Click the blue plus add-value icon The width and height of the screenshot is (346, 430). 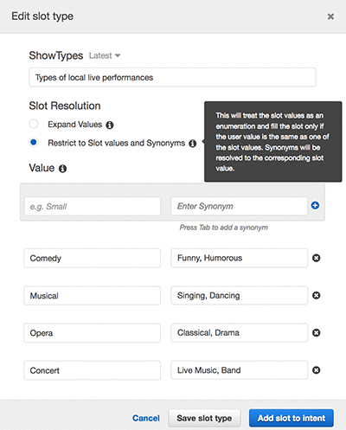tap(315, 206)
